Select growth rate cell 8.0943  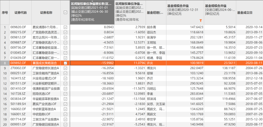92,27
